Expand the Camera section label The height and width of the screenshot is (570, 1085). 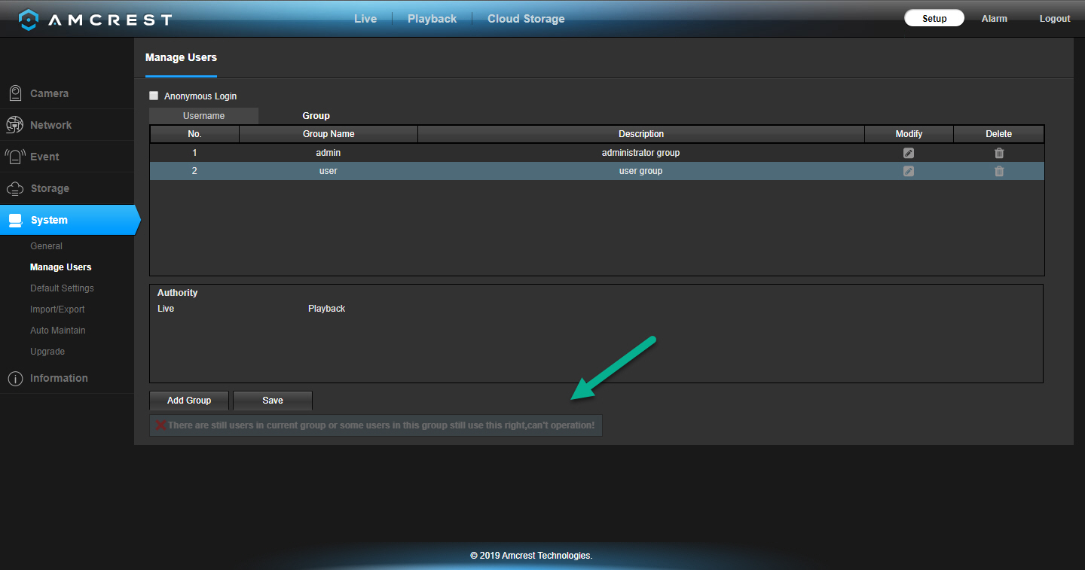[49, 93]
